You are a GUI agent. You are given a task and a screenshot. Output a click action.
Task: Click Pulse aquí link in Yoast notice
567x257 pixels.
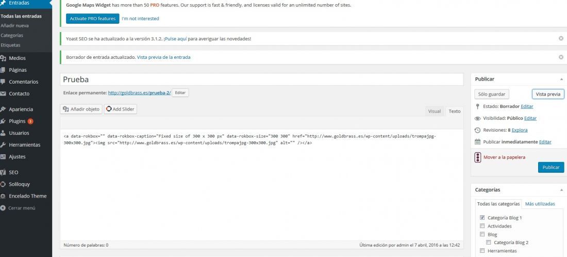click(x=175, y=39)
